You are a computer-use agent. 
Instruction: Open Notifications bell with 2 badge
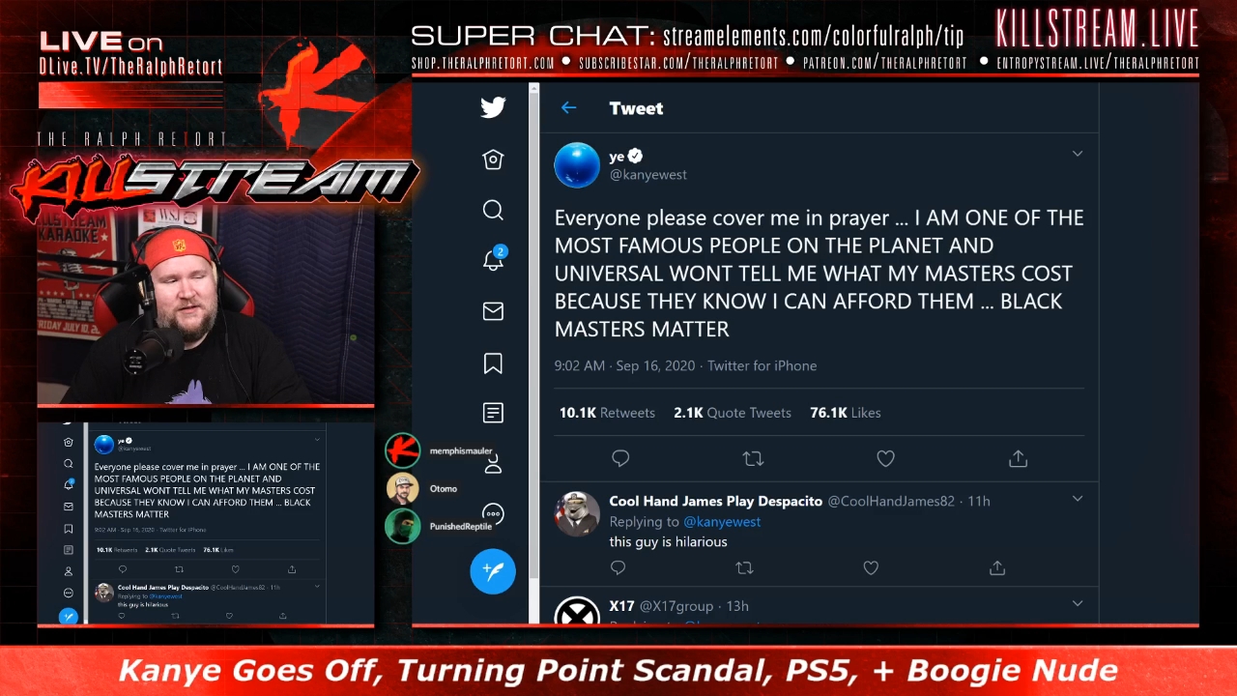(493, 259)
